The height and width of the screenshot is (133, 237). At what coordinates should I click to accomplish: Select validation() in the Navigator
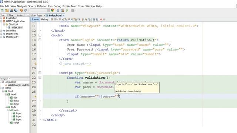coord(19,85)
